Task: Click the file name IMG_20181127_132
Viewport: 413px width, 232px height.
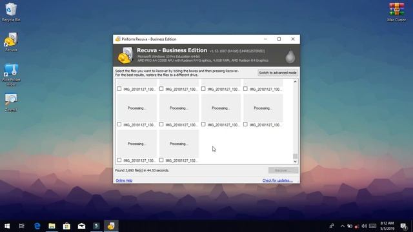Action: 181,160
